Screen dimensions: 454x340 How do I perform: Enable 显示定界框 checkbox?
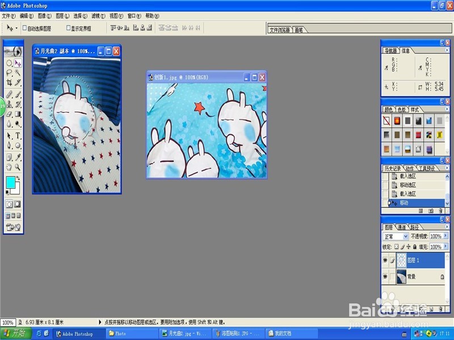coord(68,28)
